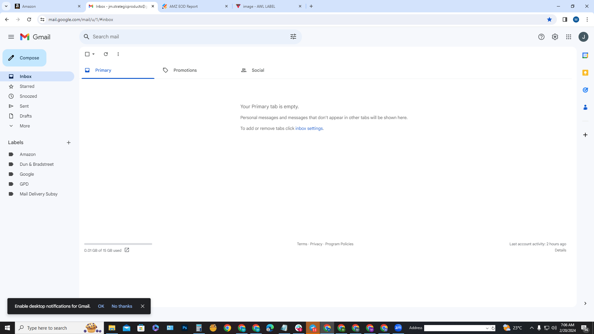The image size is (594, 334).
Task: Switch to Social tab
Action: coord(274,70)
